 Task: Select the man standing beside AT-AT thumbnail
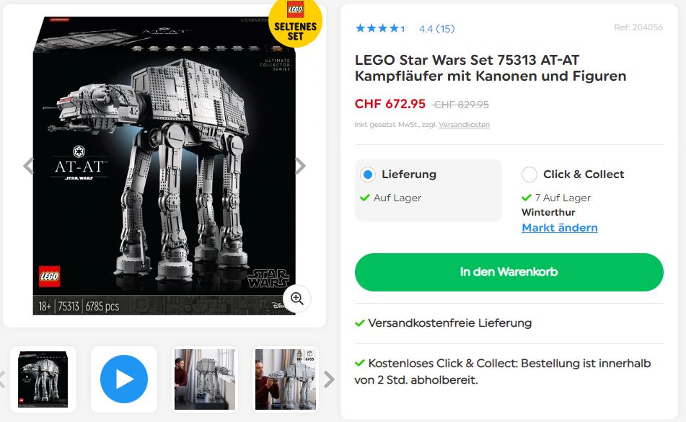[205, 379]
